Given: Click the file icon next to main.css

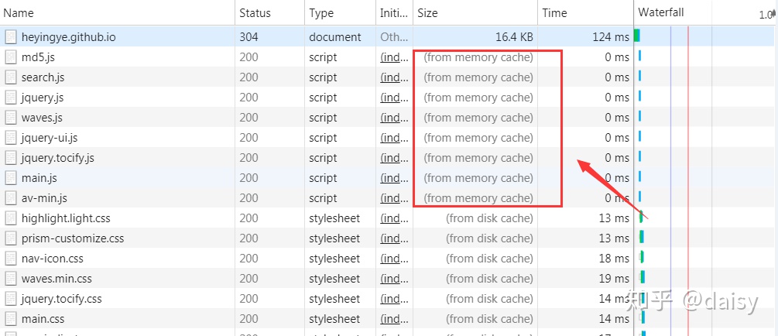Looking at the screenshot, I should [x=11, y=319].
